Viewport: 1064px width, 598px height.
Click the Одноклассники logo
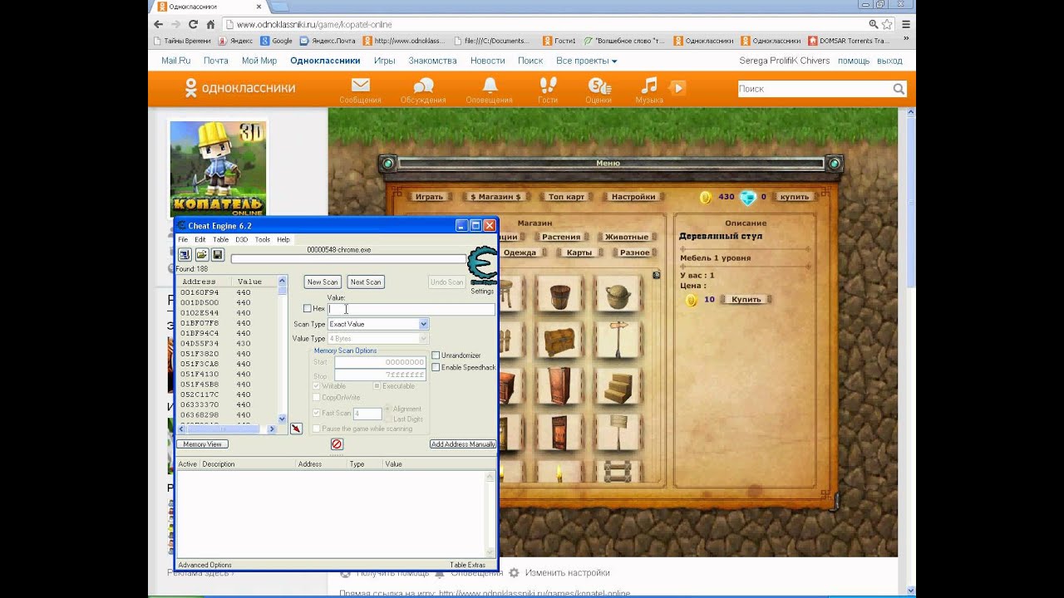239,87
